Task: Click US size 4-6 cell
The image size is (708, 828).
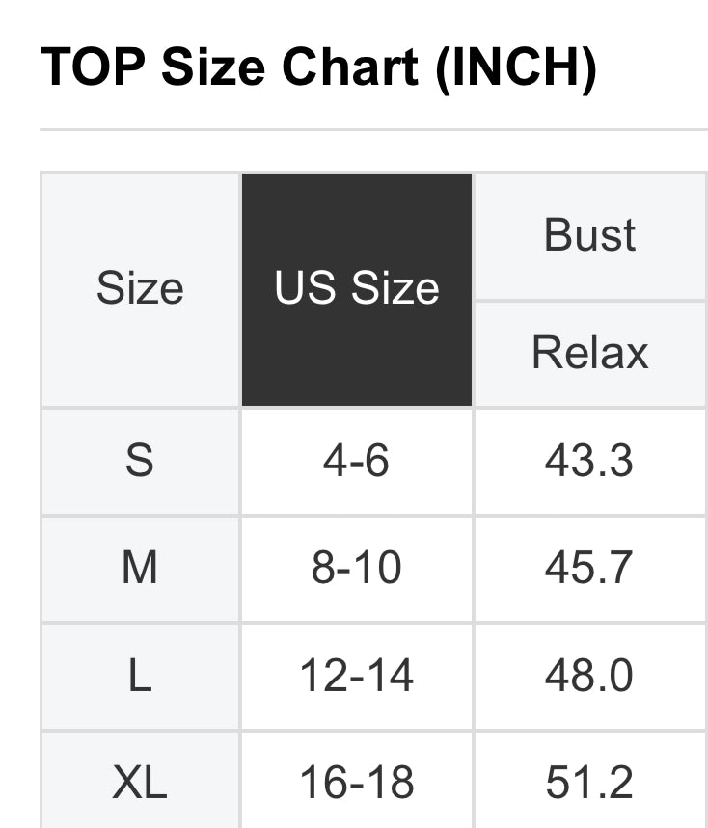Action: [357, 461]
